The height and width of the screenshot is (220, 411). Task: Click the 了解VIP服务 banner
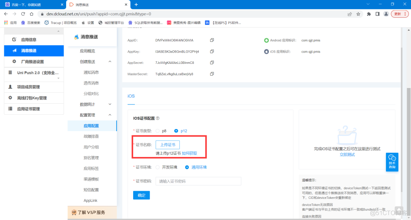point(92,212)
